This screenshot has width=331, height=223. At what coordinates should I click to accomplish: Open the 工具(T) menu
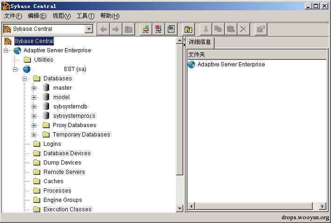click(86, 16)
